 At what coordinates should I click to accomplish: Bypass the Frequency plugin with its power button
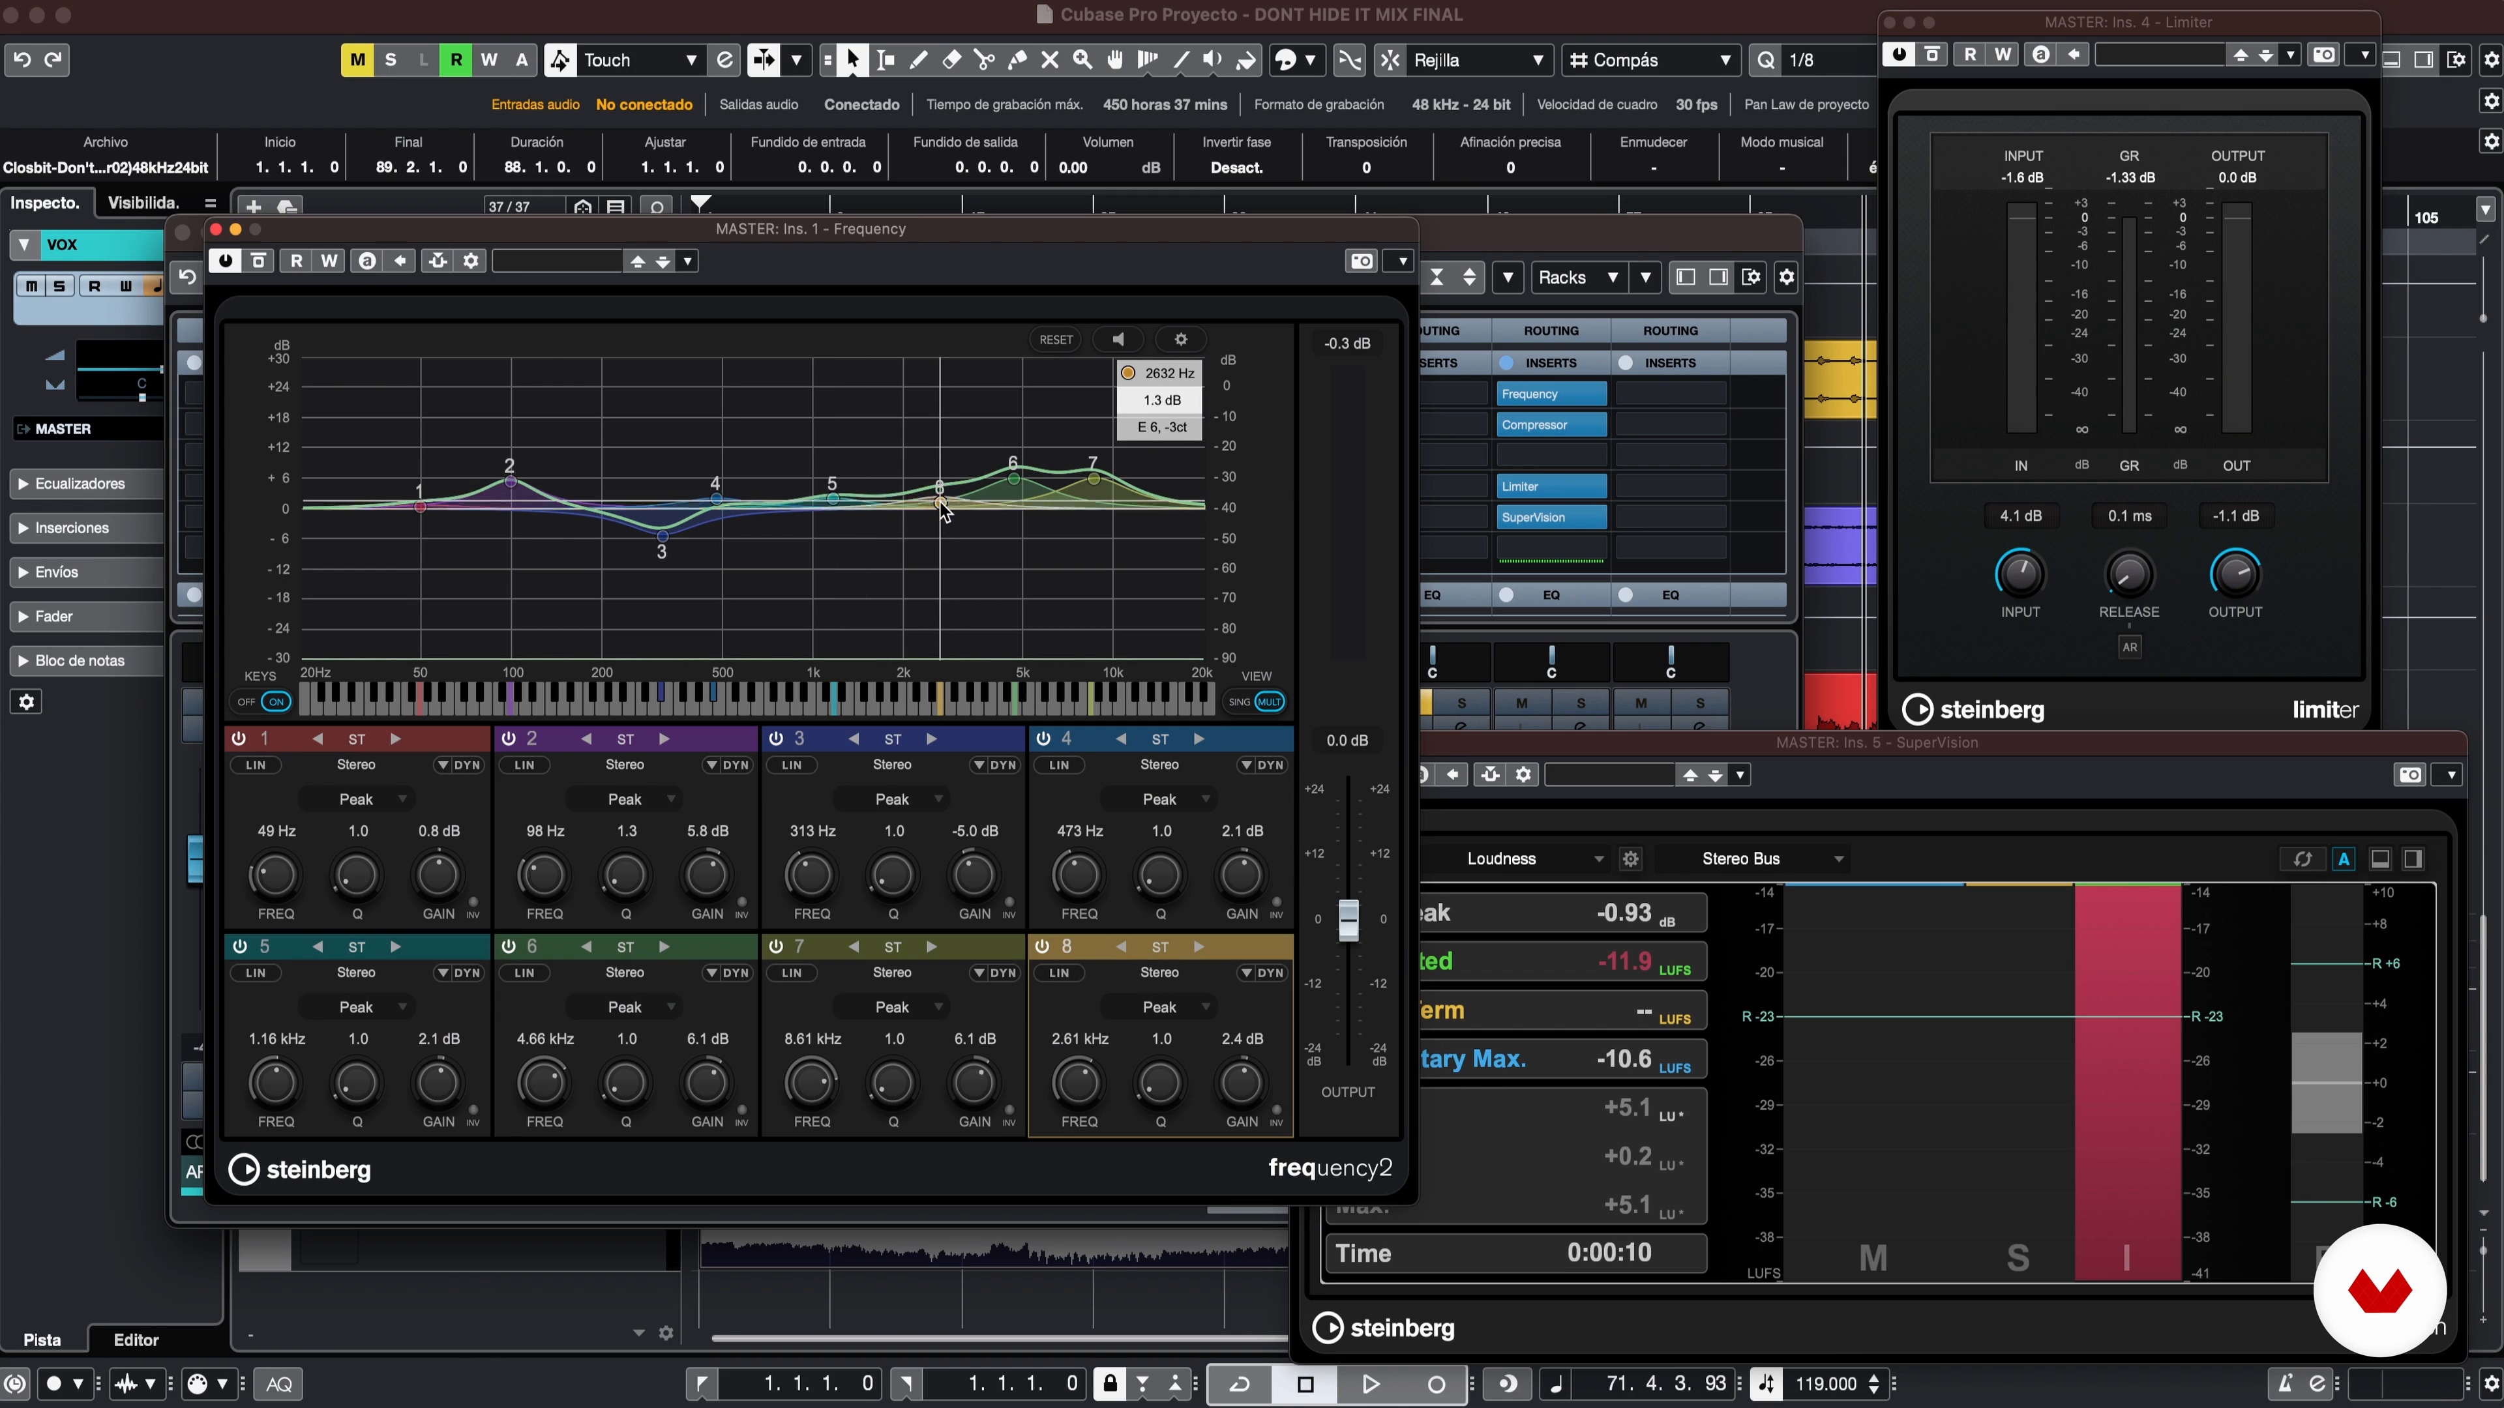[x=226, y=261]
